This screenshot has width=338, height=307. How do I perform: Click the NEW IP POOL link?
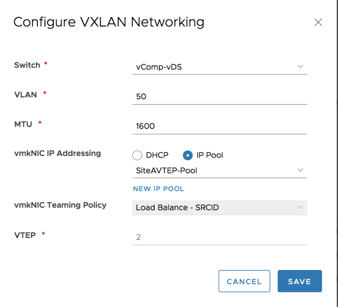[158, 189]
